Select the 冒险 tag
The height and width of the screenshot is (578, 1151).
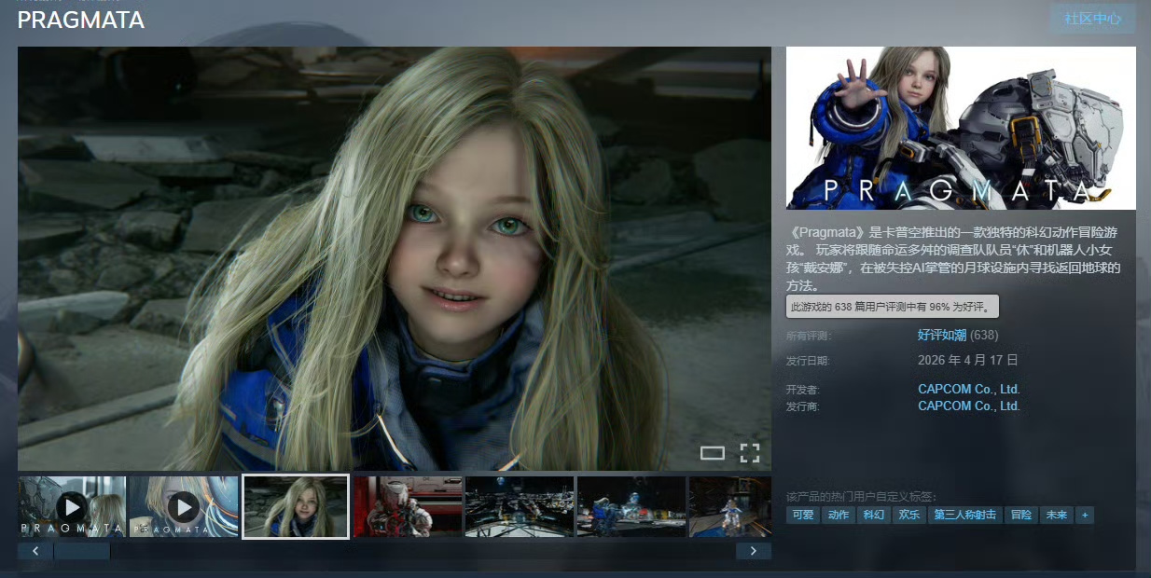1020,515
